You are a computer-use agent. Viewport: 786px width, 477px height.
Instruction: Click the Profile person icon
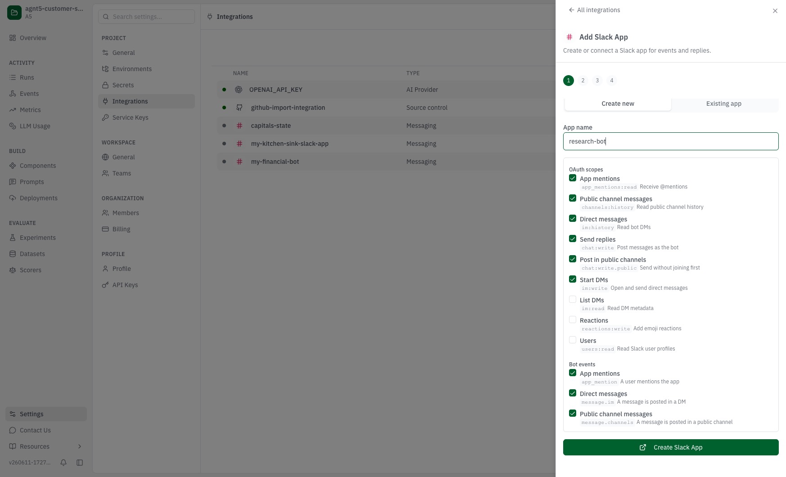click(x=105, y=269)
